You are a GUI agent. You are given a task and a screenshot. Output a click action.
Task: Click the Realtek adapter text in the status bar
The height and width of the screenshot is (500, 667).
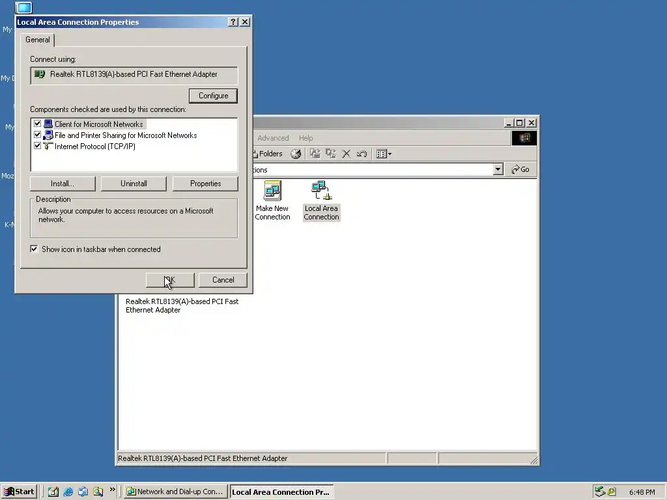click(203, 458)
